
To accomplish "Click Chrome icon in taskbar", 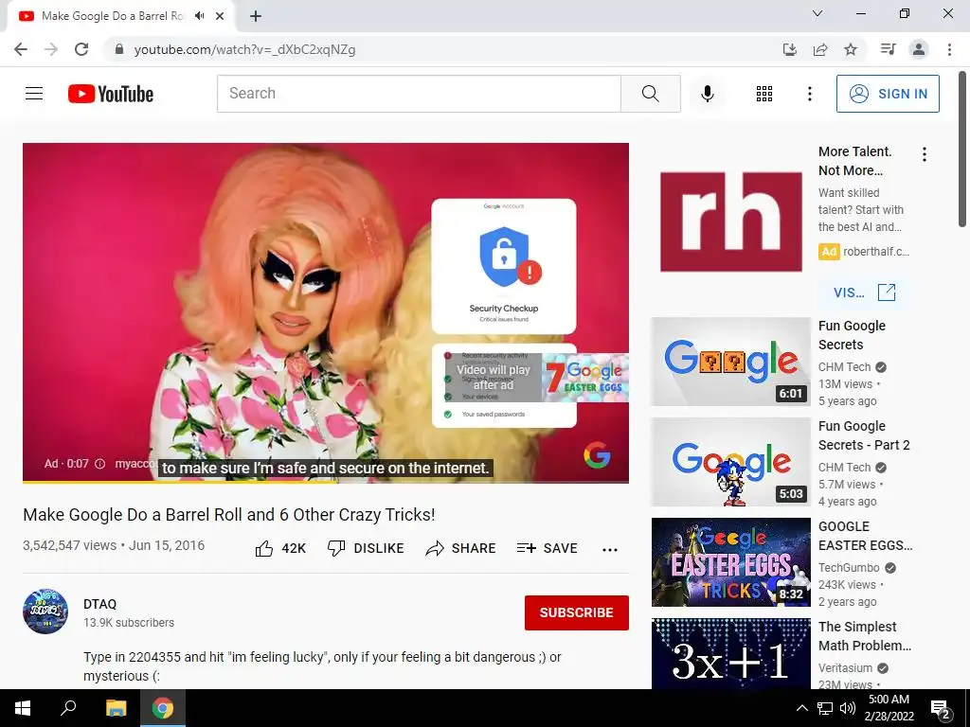I will [x=163, y=708].
